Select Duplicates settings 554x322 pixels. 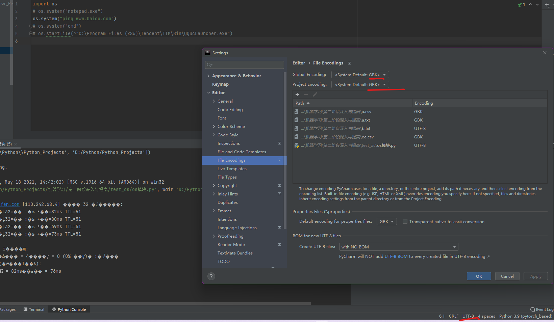click(x=228, y=202)
